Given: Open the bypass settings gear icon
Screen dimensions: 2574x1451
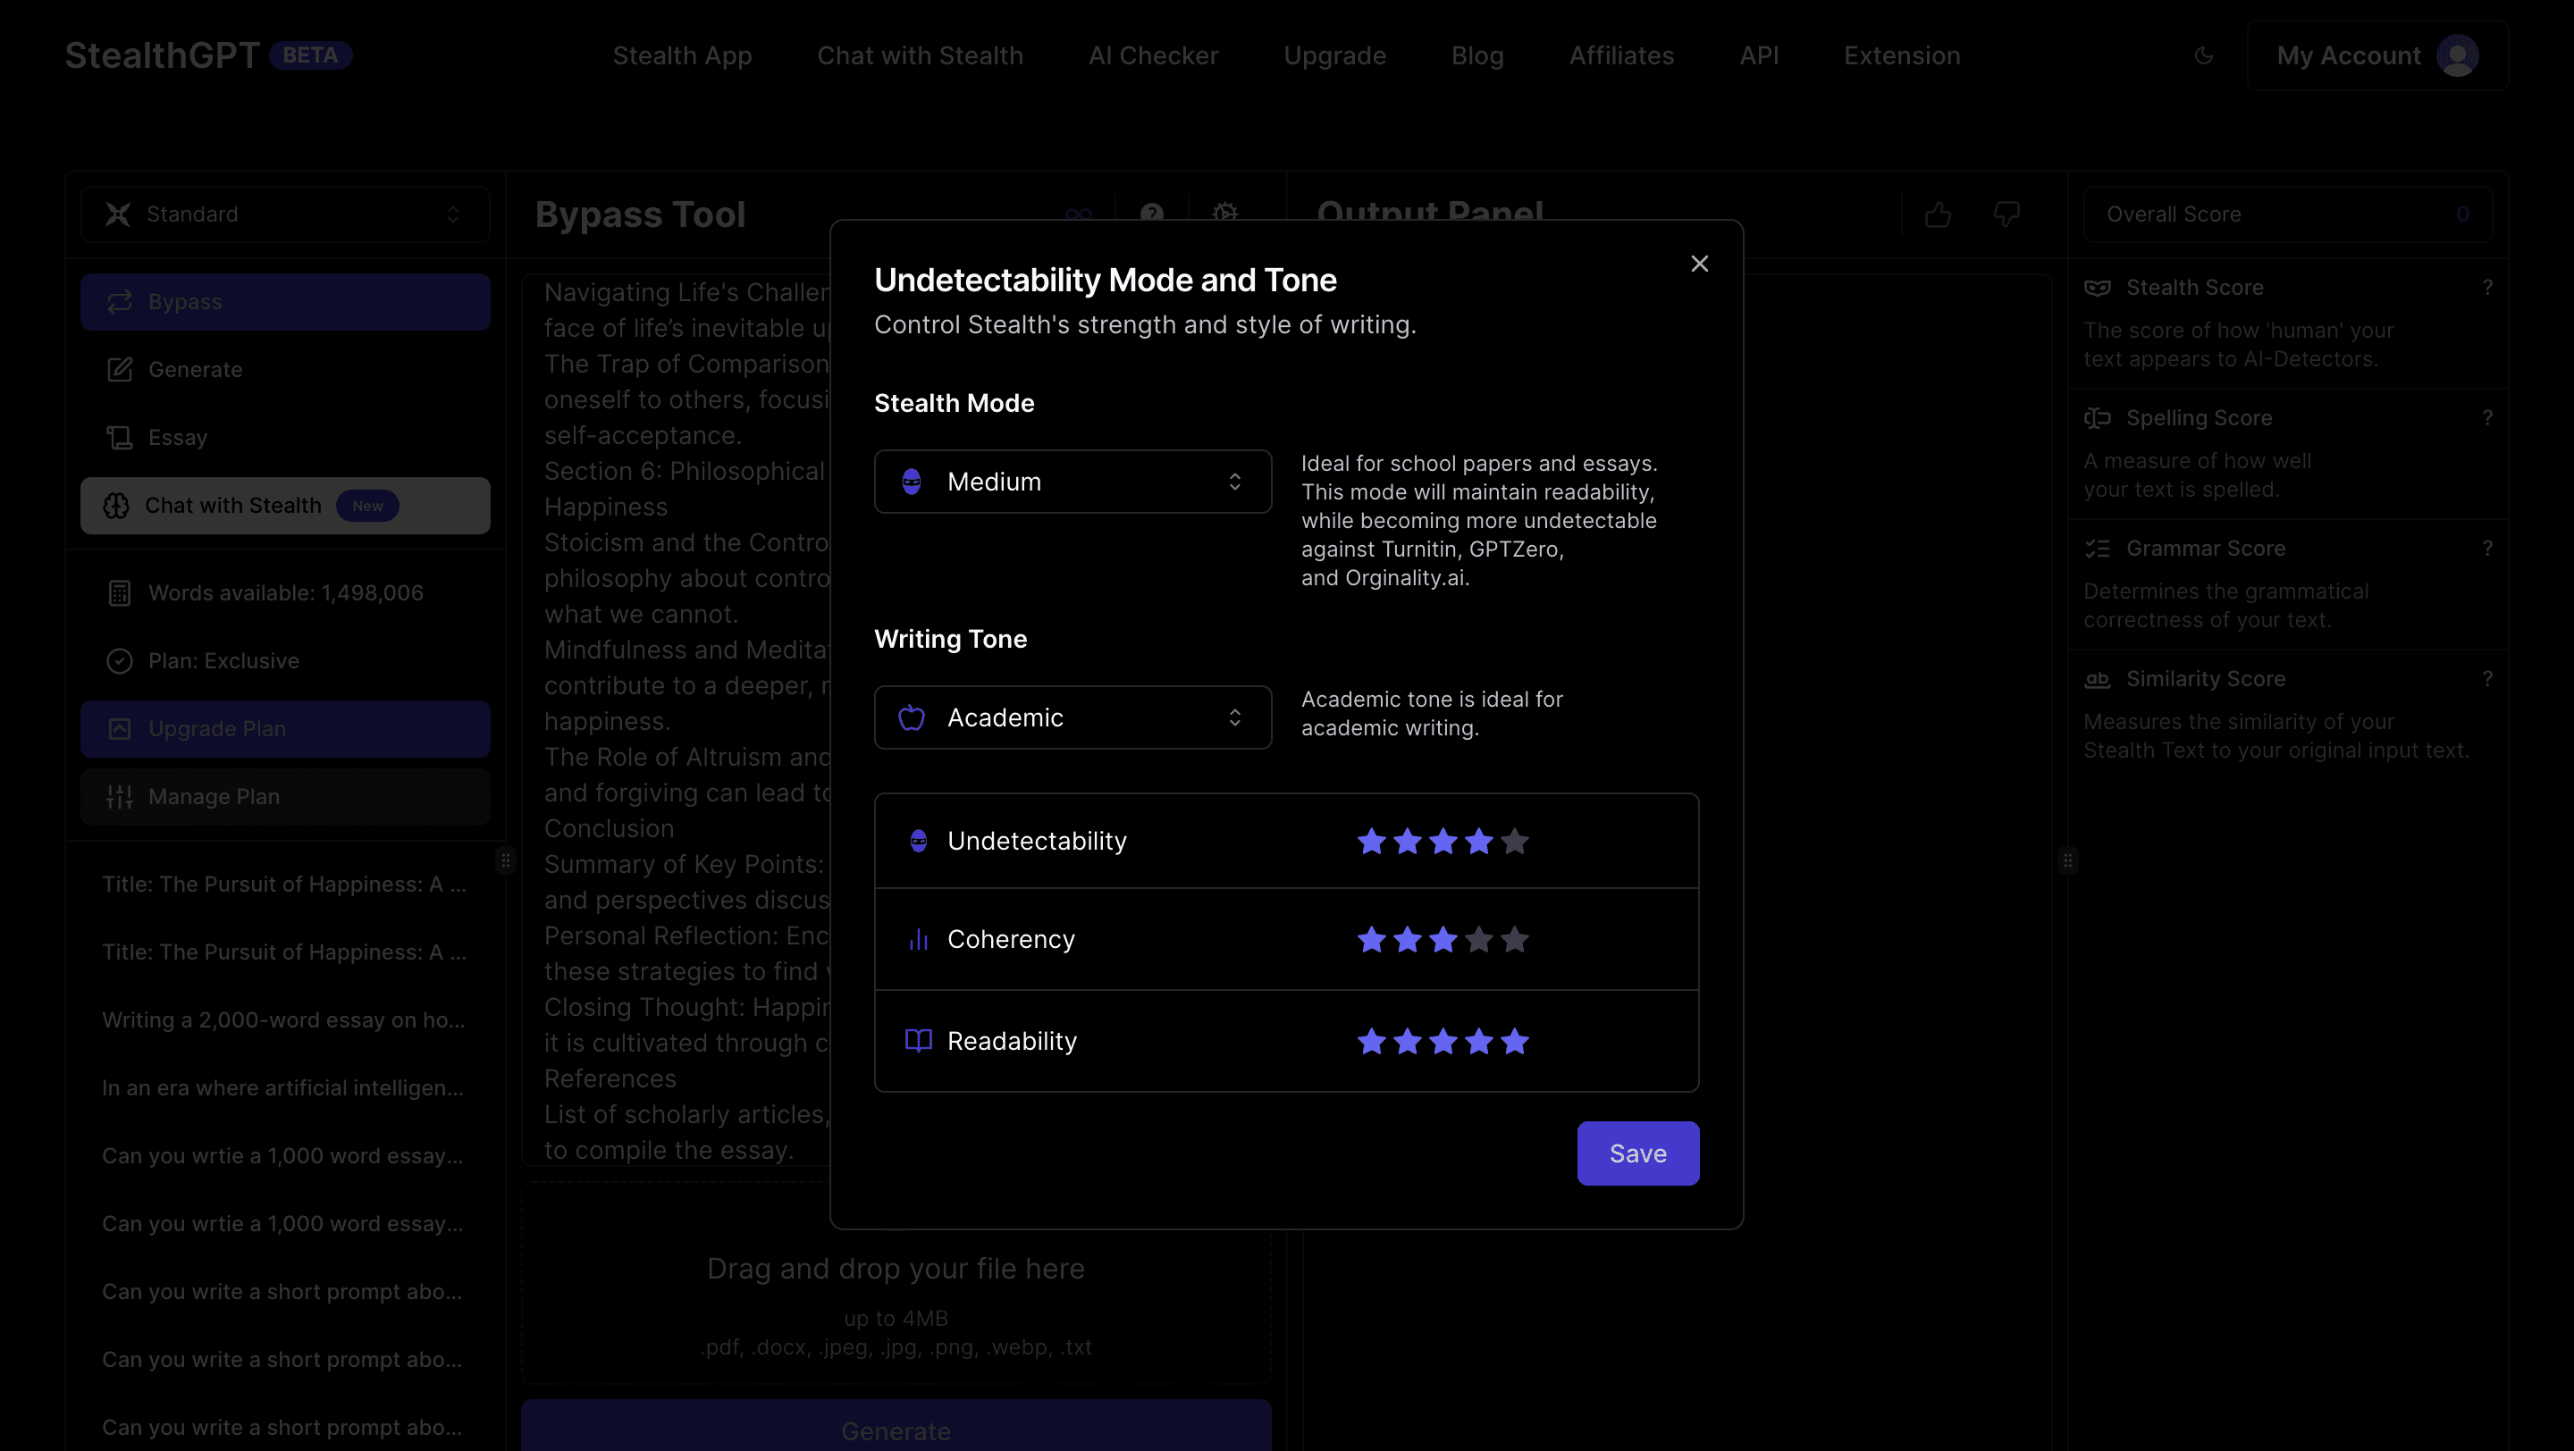Looking at the screenshot, I should point(1225,214).
